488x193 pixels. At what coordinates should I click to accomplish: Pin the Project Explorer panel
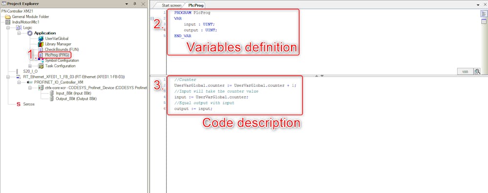point(135,4)
